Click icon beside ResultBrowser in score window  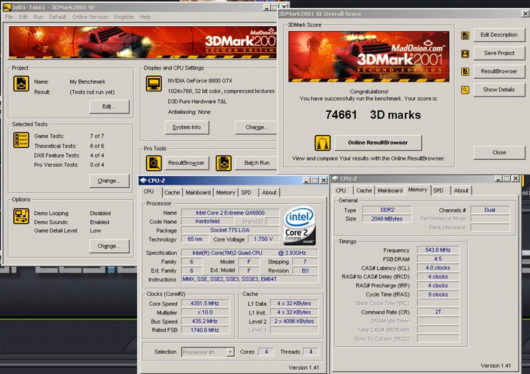pyautogui.click(x=465, y=71)
